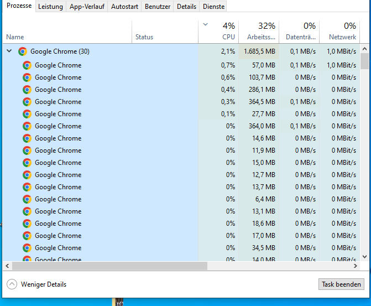Click Chrome icon in the 364,5 MB row
Viewport: 371px width, 306px height.
[27, 102]
